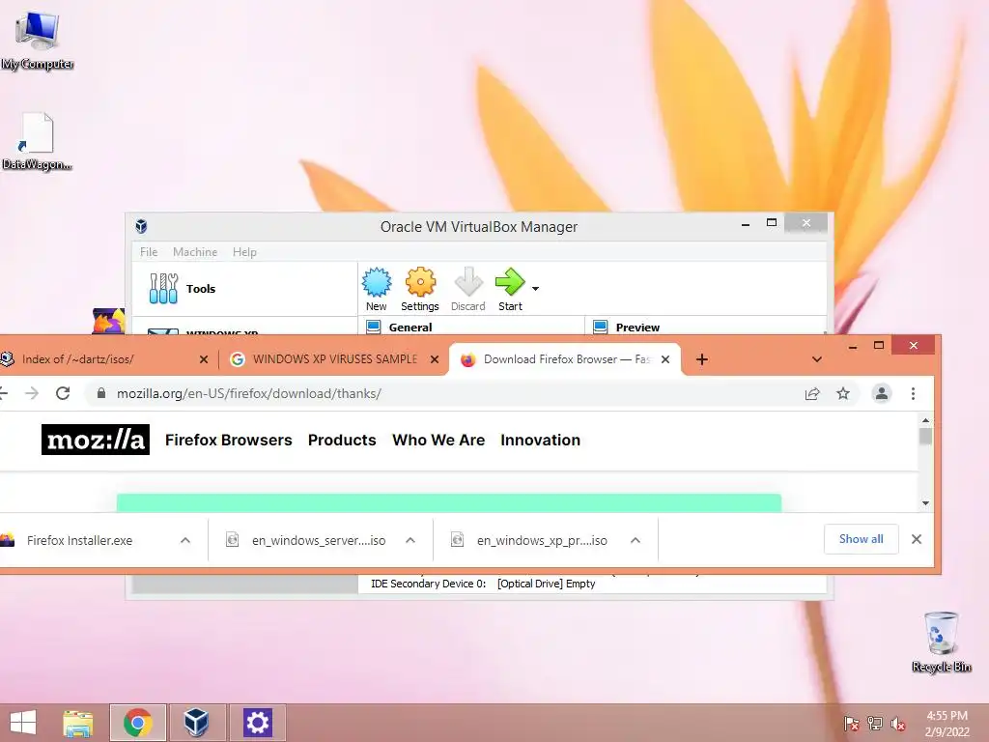Click the mozilla logo
Screen dimensions: 989x742
96,440
